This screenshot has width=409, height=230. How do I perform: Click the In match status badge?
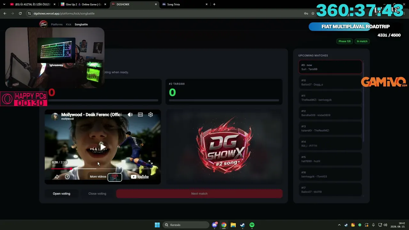click(362, 41)
